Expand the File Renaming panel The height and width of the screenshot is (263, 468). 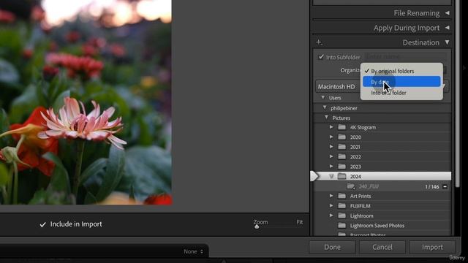(447, 13)
